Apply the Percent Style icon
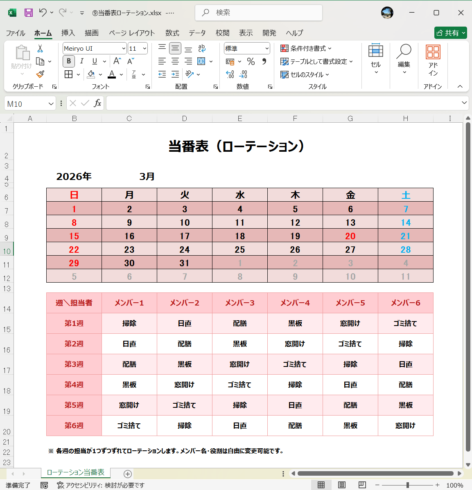This screenshot has width=472, height=490. (x=251, y=62)
